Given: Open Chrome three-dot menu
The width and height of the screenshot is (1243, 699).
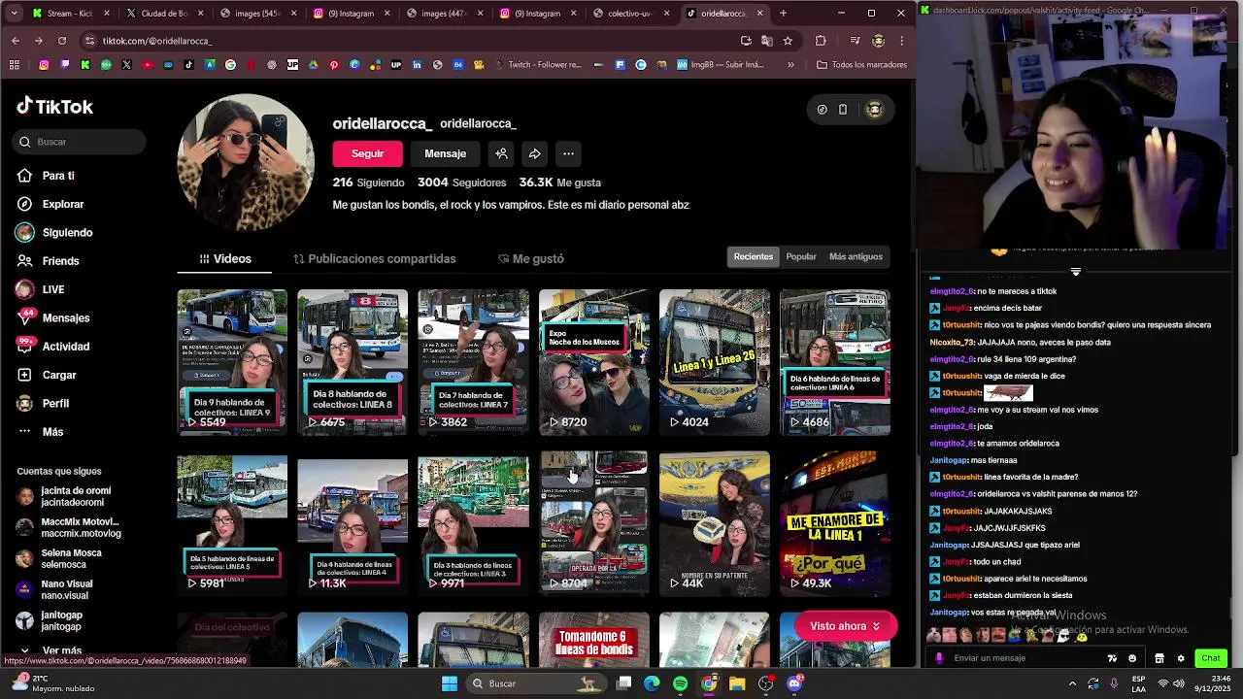Looking at the screenshot, I should click(x=901, y=41).
